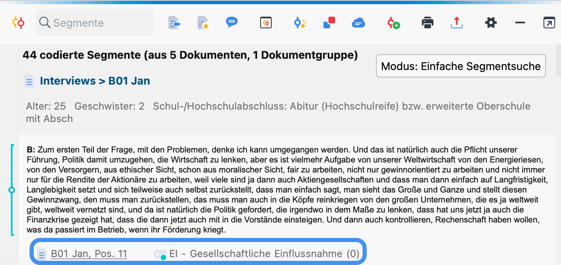Minimize the segments window with the dash icon
This screenshot has height=265, width=561.
click(x=520, y=22)
